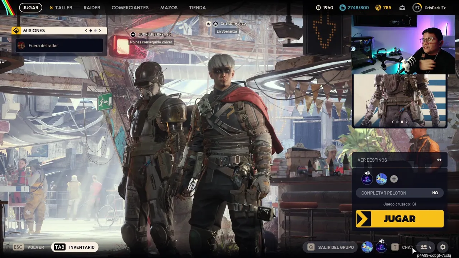This screenshot has width=459, height=258.
Task: Click the yellow MISIONES diamond icon
Action: (x=16, y=30)
